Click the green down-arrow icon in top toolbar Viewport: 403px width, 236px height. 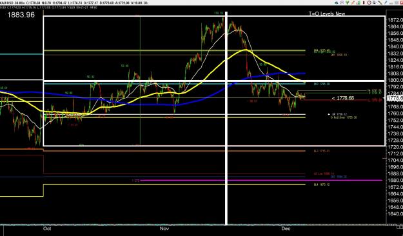coord(348,3)
